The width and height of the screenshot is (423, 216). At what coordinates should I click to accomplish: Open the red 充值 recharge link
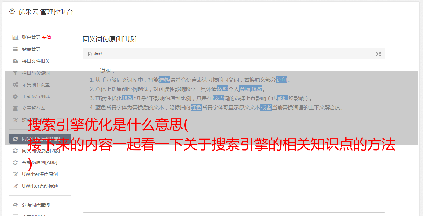click(x=46, y=37)
